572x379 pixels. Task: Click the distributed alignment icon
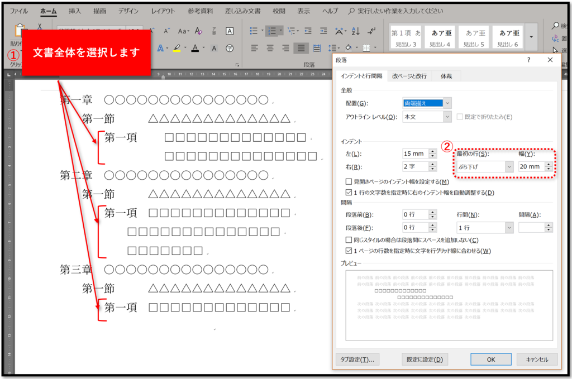(x=317, y=48)
